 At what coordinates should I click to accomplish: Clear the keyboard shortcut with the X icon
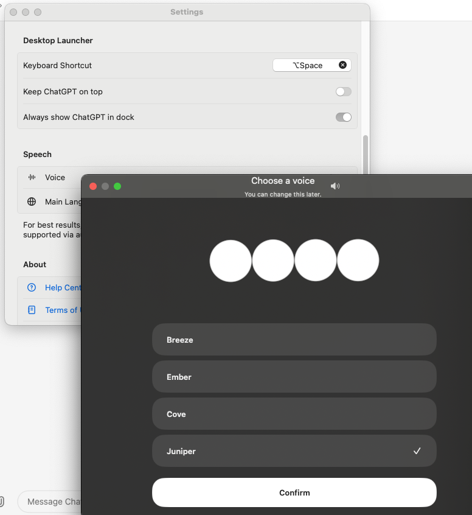click(342, 65)
